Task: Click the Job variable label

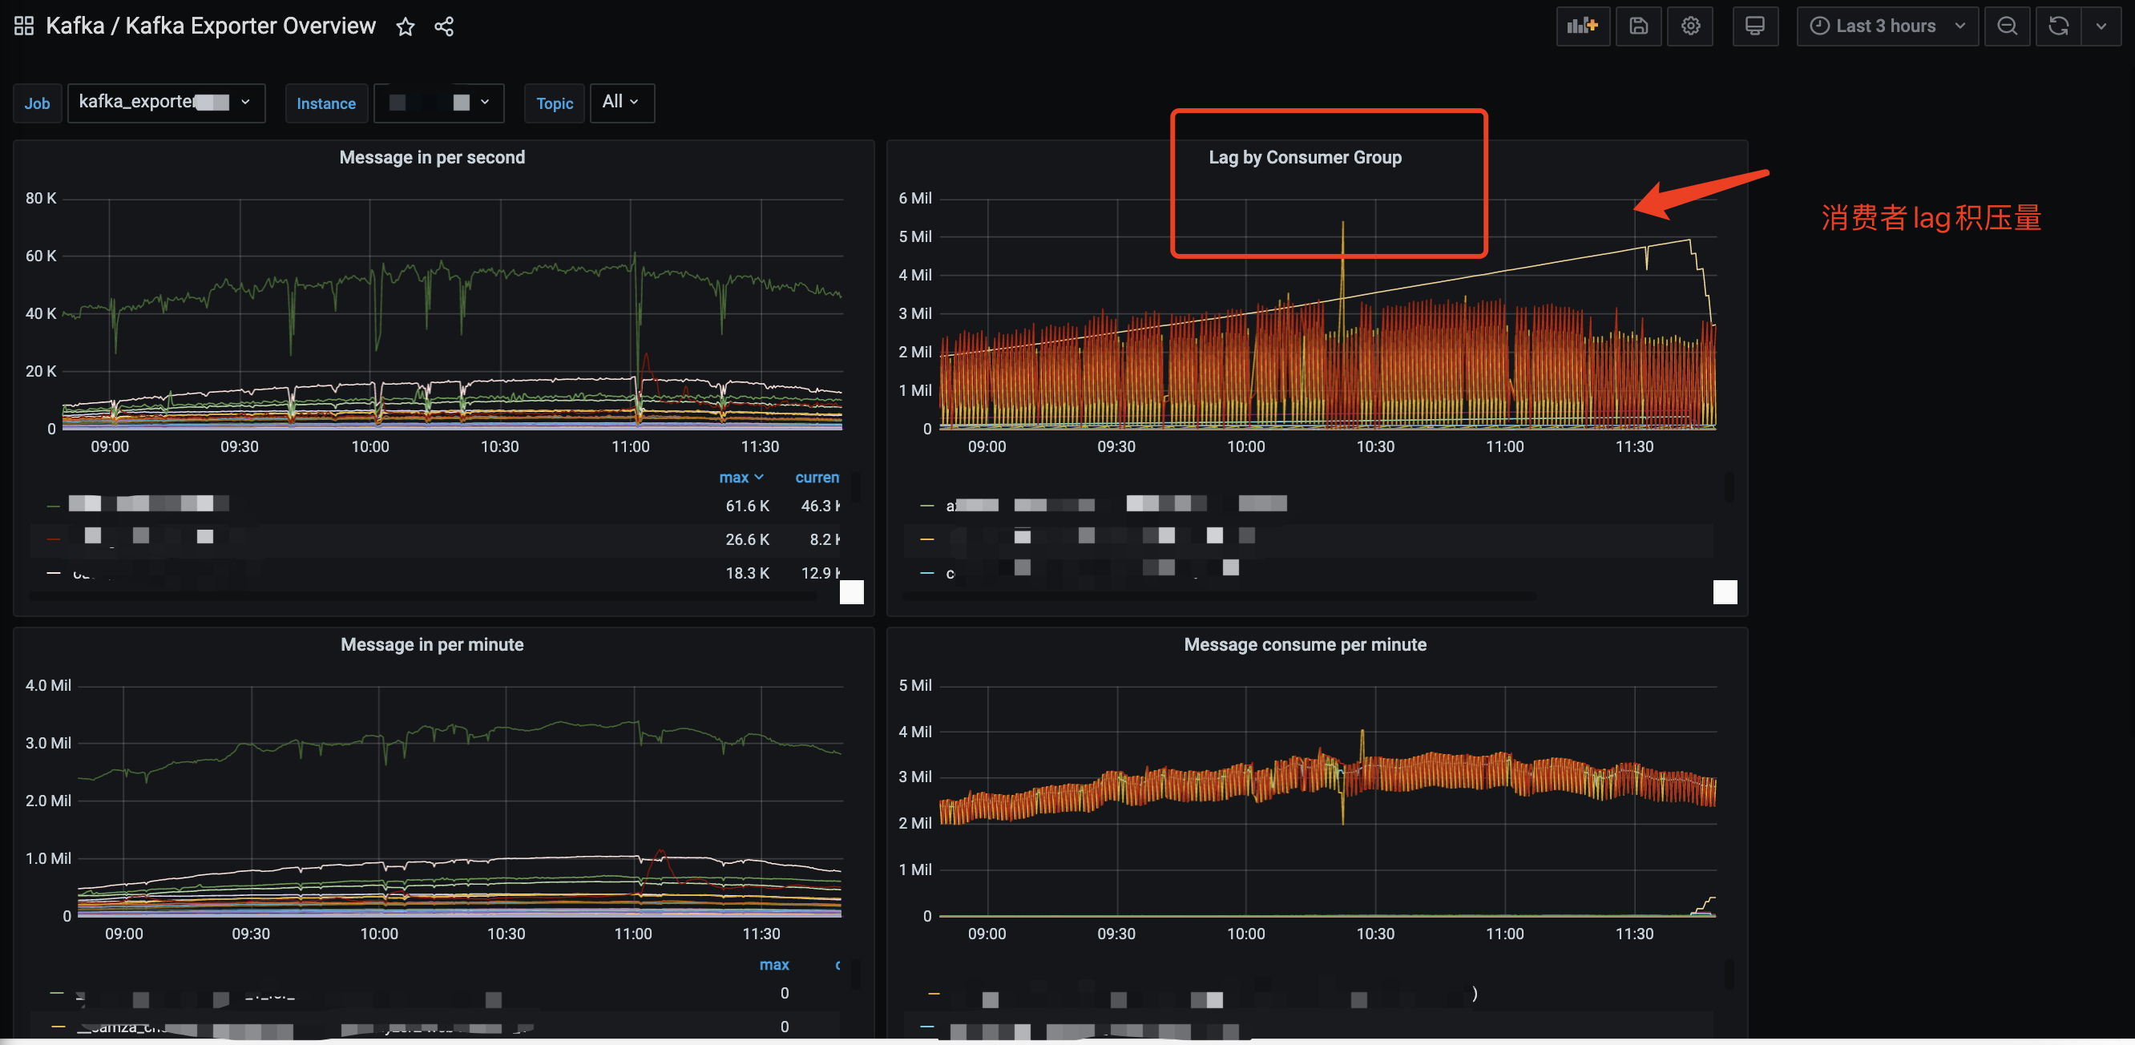Action: 38,103
